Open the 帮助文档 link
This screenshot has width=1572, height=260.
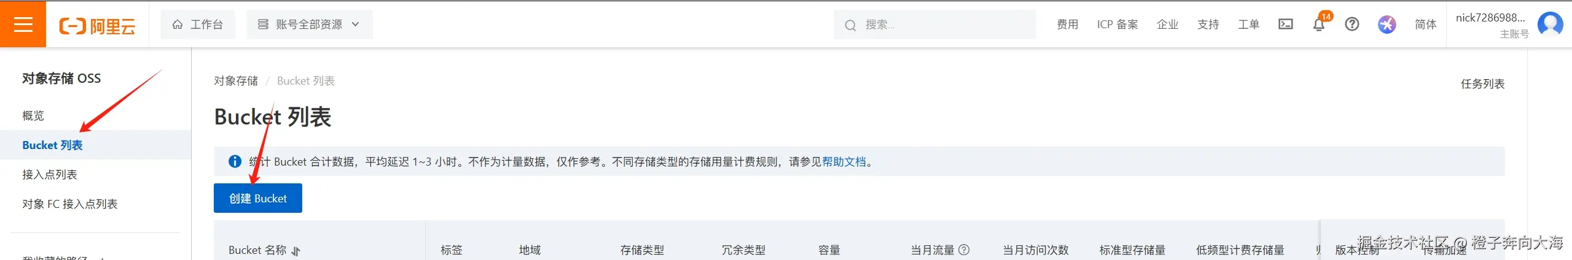844,162
